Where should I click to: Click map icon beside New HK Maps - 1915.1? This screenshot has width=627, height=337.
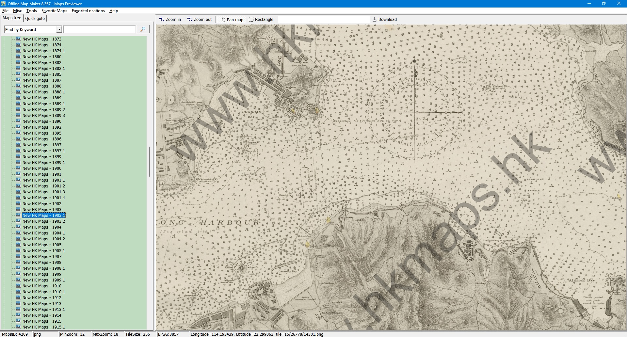pos(18,327)
